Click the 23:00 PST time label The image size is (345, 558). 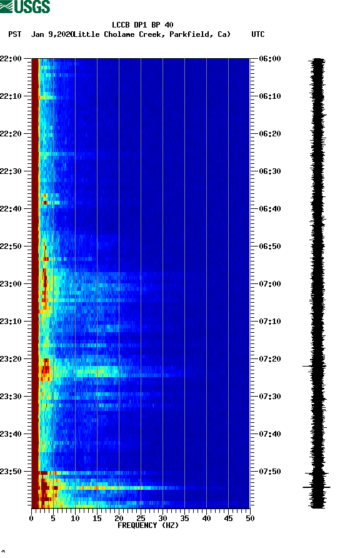click(11, 284)
